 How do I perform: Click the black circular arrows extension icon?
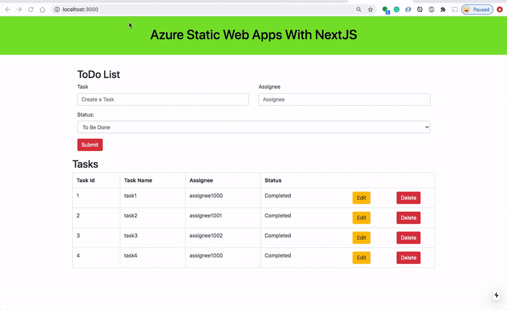pos(420,10)
